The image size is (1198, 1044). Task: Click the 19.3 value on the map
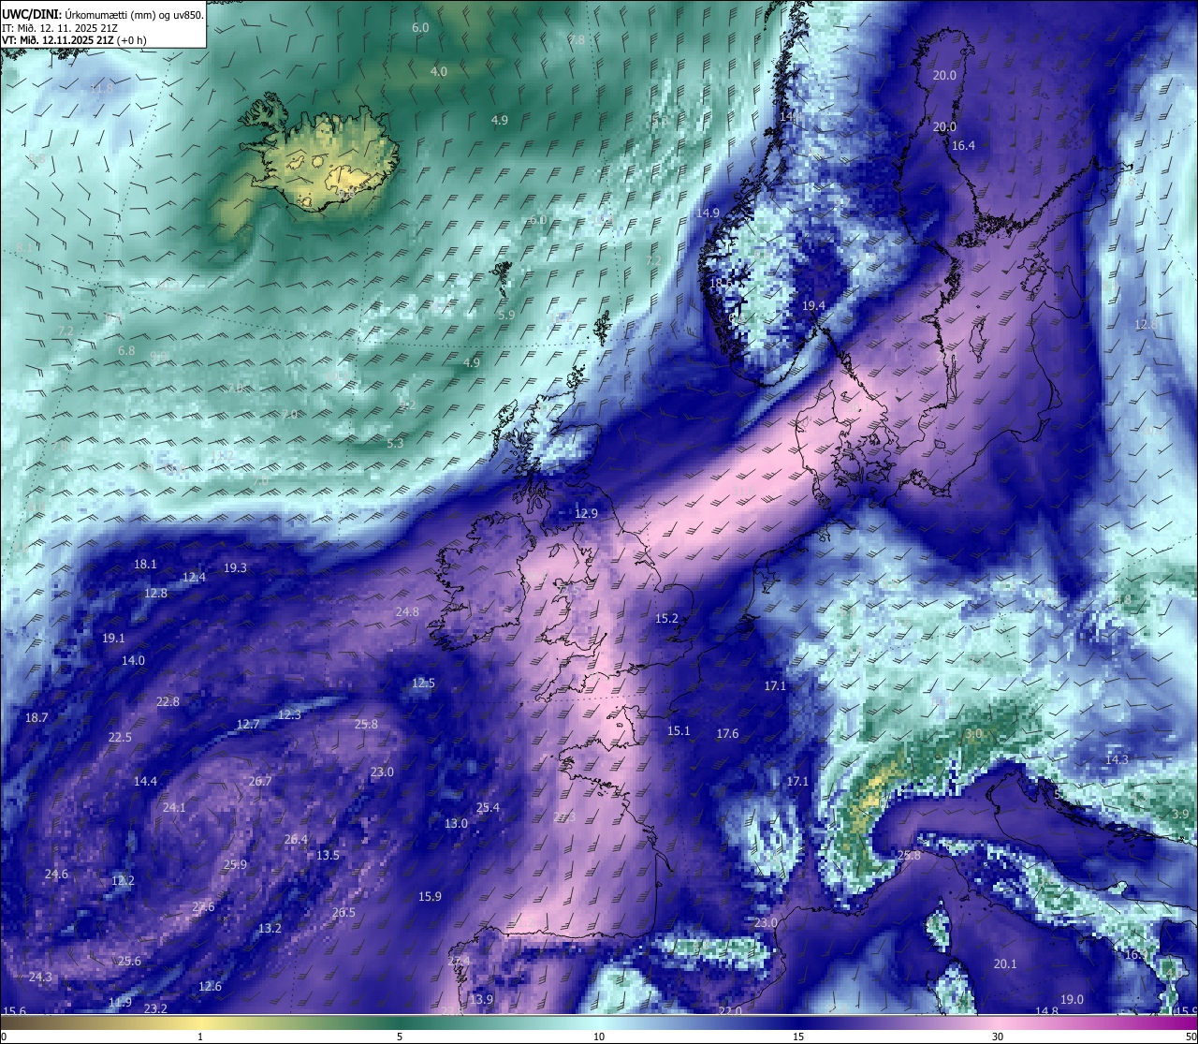click(x=235, y=568)
